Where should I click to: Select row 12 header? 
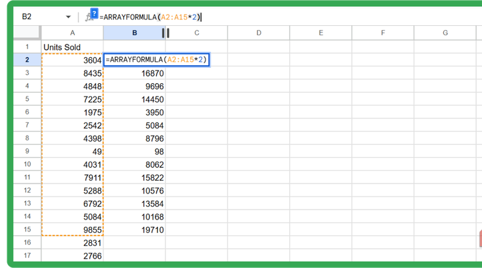27,190
